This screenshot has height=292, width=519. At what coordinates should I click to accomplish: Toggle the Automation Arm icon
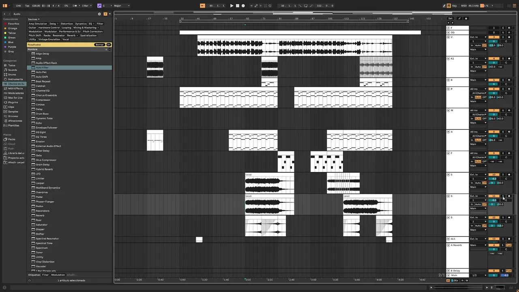[256, 6]
